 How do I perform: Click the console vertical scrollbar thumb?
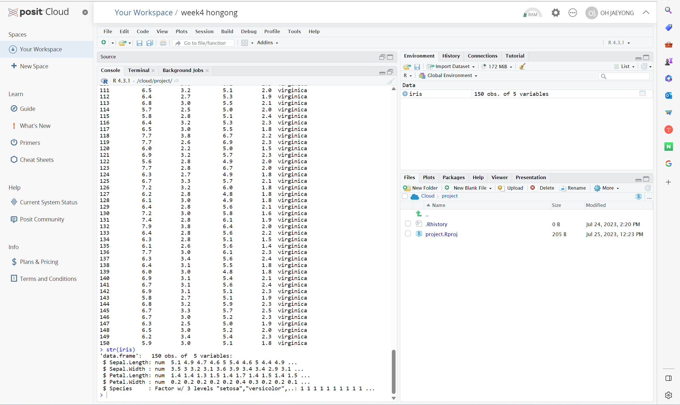coord(394,372)
